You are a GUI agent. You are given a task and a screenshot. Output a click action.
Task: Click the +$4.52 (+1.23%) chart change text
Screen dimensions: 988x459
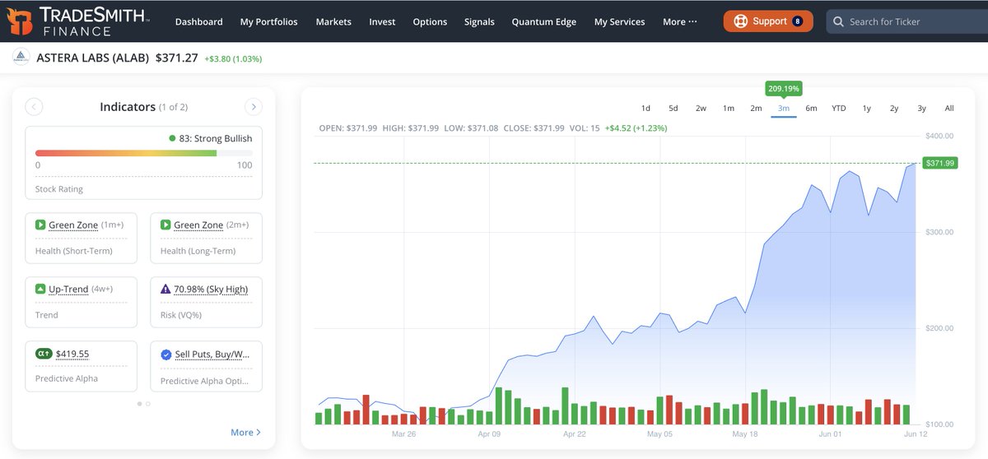point(636,128)
